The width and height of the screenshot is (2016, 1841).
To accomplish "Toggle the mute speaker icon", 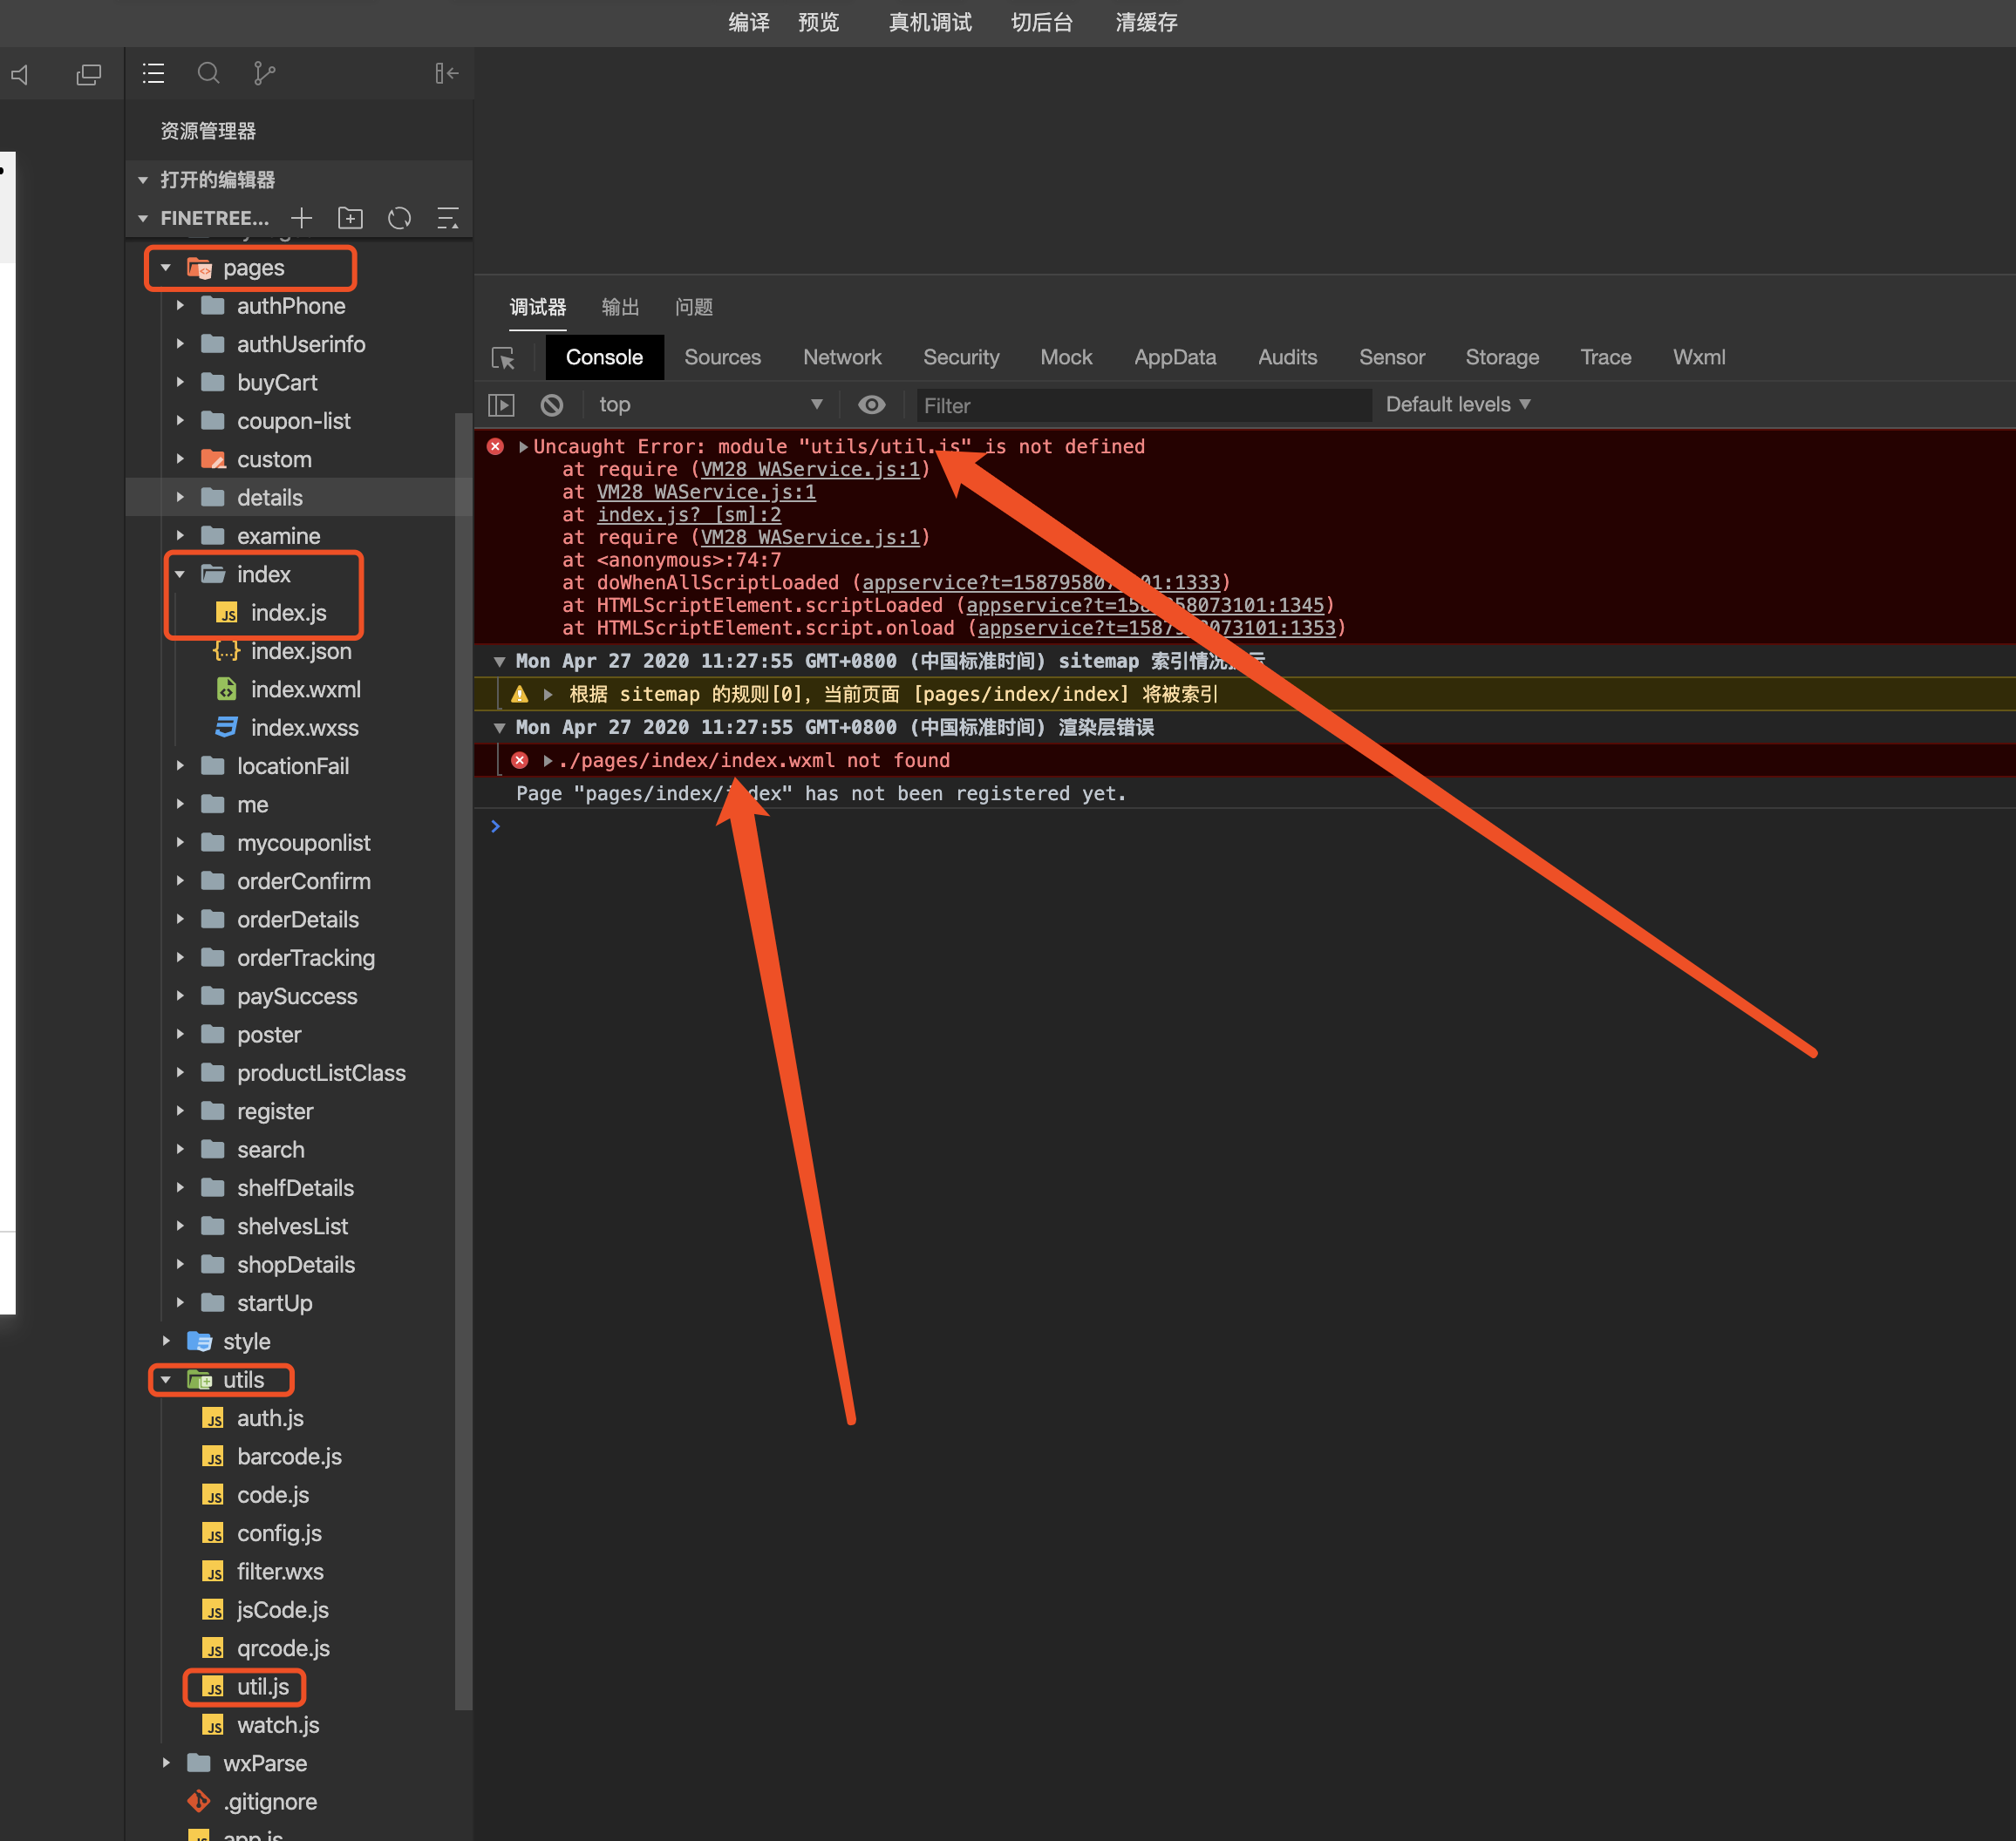I will click(21, 74).
